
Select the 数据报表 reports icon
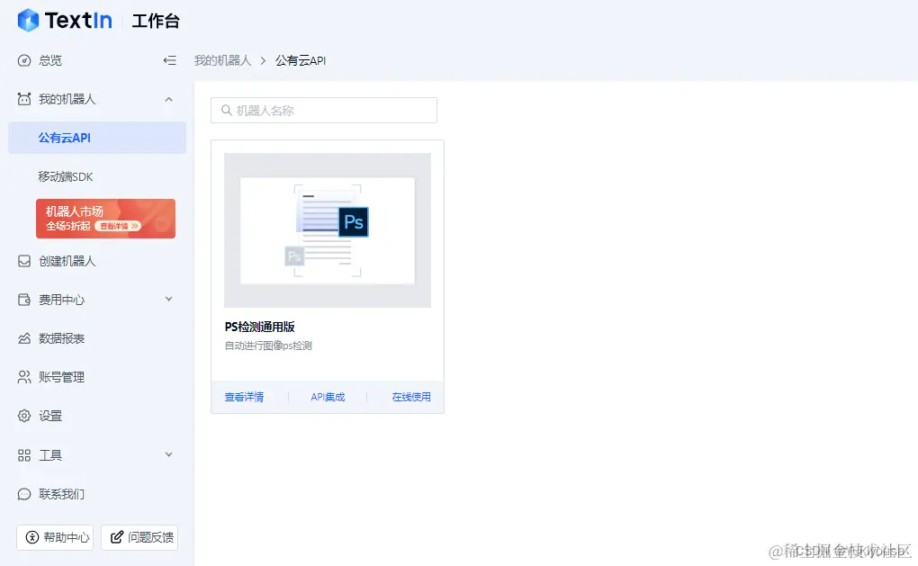pos(22,338)
